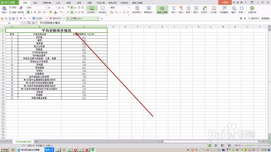The height and width of the screenshot is (152, 271).
Task: Open the number format dropdown (常规)
Action: (x=128, y=7)
